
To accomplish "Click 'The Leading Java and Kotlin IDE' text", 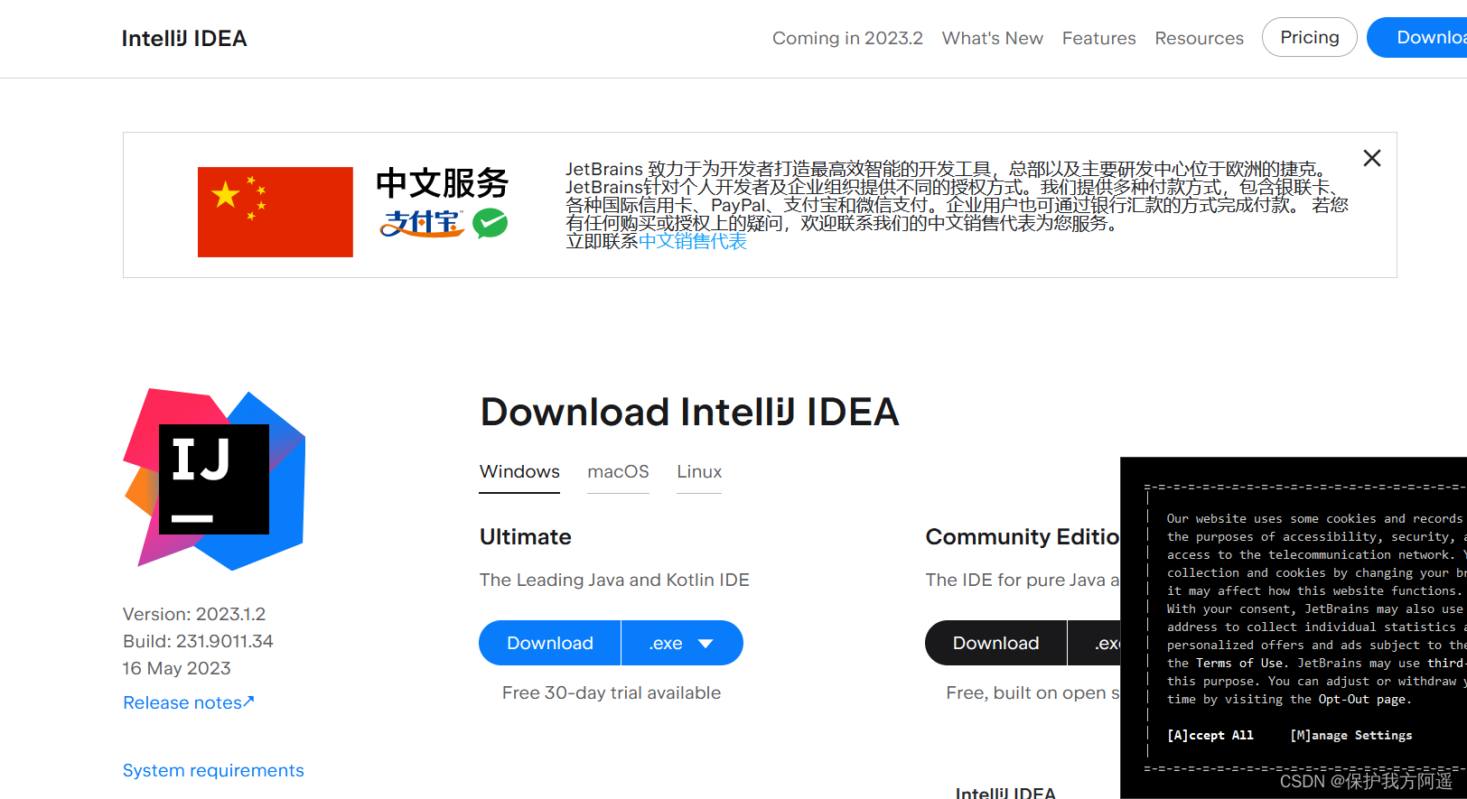I will (x=614, y=580).
